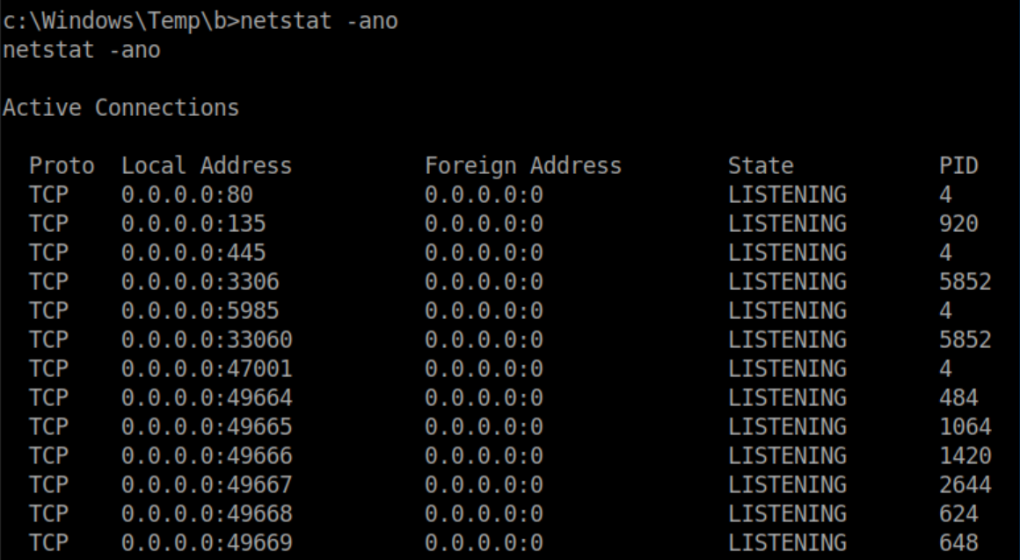Select local address 0.0.0.0:80
Screen dimensions: 1020x560
[186, 194]
